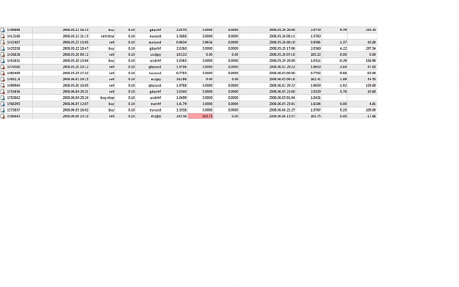Click the open price 0.7785 in nzdusd row
459x287 pixels.
pyautogui.click(x=182, y=73)
